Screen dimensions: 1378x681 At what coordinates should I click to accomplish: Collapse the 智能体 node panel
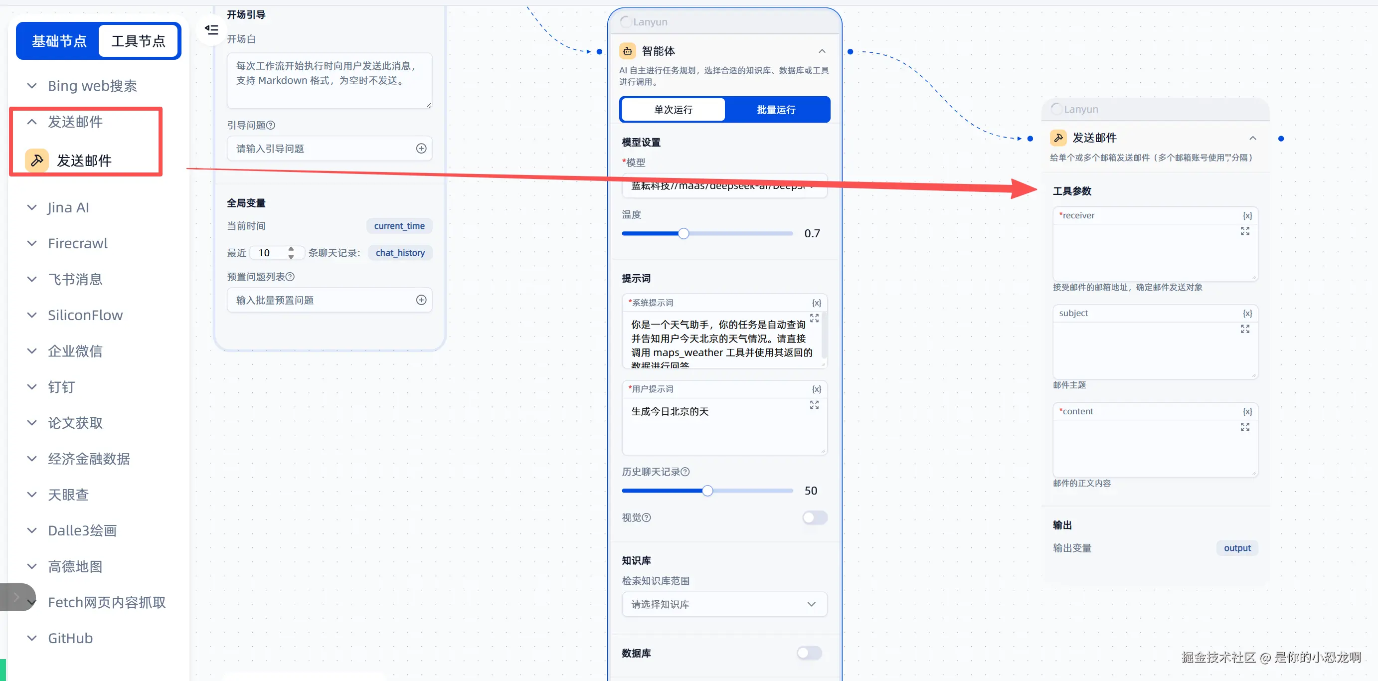(822, 51)
